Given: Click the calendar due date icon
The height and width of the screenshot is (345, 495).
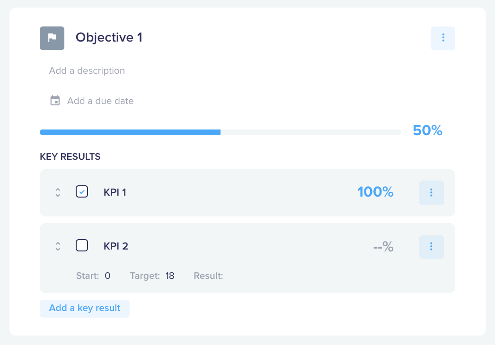Looking at the screenshot, I should pos(55,101).
